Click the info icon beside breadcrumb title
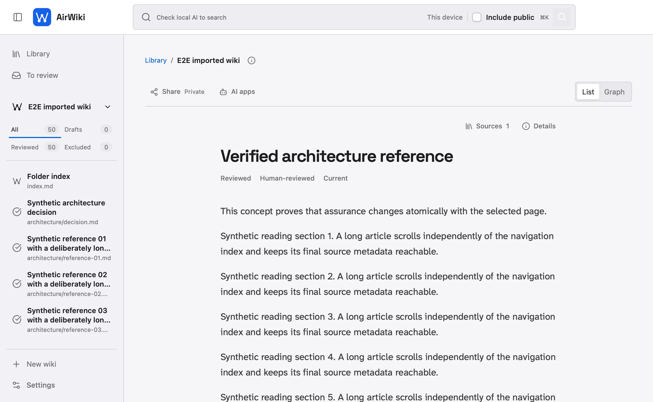 (252, 60)
